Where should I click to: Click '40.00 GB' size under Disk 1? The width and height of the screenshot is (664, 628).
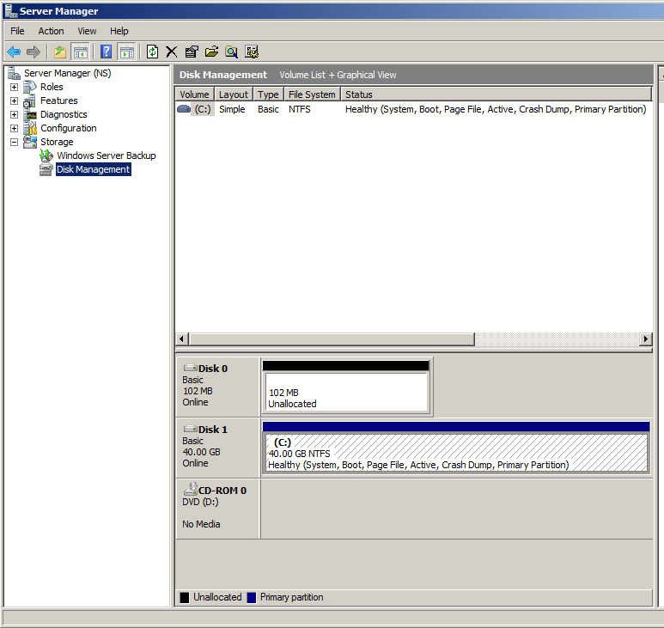click(x=202, y=452)
